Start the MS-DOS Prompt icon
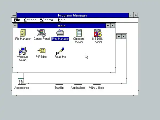The image size is (160, 120). (98, 33)
